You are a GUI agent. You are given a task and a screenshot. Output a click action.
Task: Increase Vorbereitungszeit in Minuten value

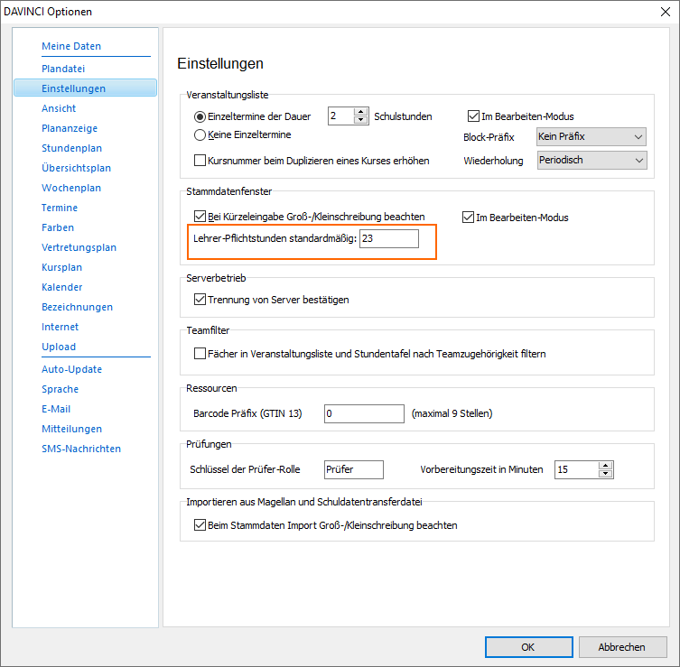pos(605,466)
